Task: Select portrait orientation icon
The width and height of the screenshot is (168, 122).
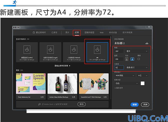Action: pos(127,59)
